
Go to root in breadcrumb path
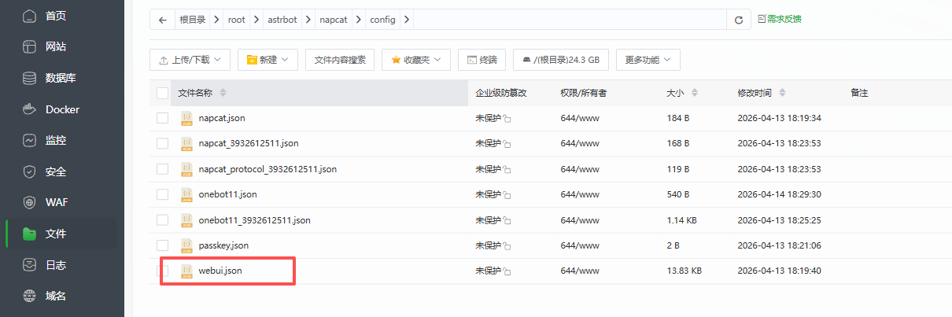[x=237, y=20]
